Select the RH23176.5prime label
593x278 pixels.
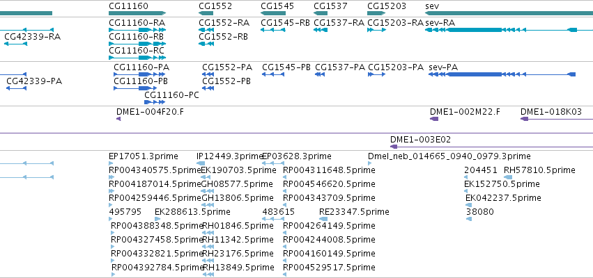click(x=238, y=254)
